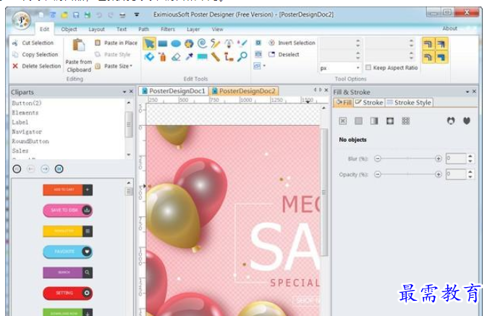The image size is (487, 316).
Task: Select the Connector tool
Action: coord(229,57)
